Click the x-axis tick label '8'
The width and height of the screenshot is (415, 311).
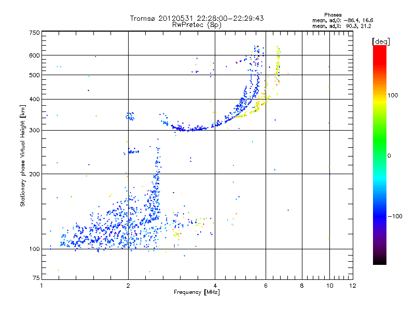tap(302, 286)
